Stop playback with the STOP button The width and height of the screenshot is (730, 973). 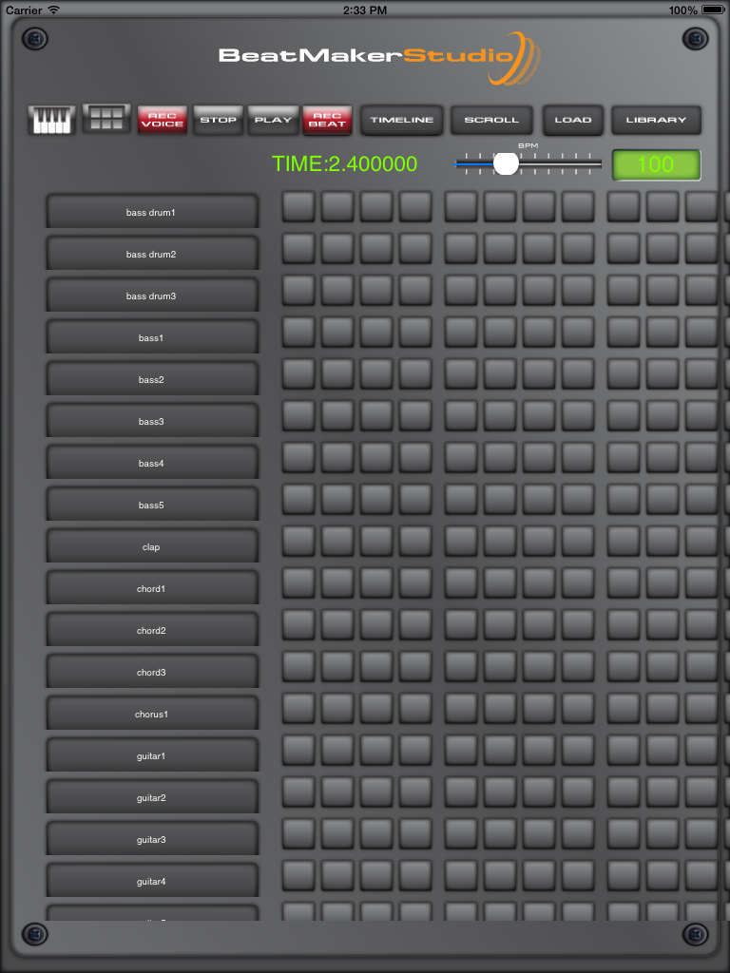pos(218,120)
